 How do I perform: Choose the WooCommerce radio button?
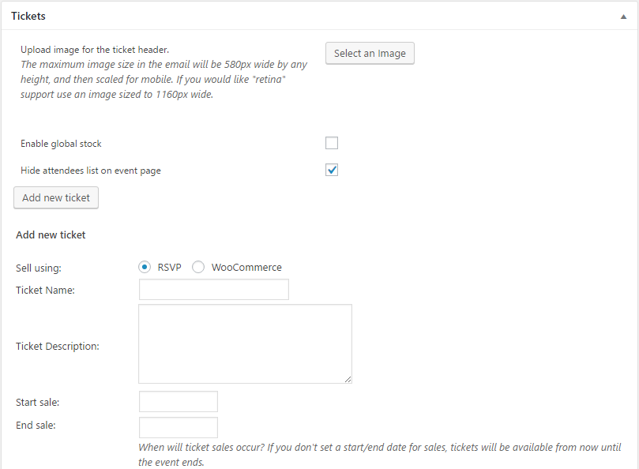[x=198, y=267]
